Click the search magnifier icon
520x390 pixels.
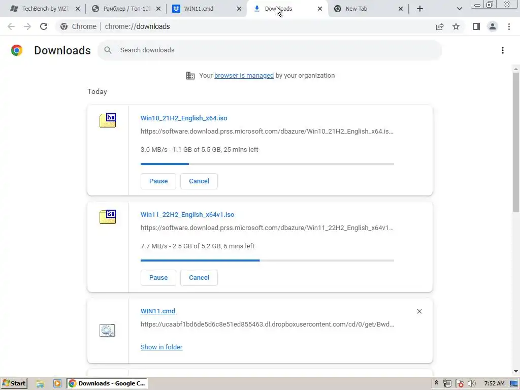(x=108, y=50)
